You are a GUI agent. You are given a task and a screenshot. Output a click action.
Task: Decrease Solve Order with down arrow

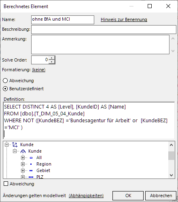point(52,62)
